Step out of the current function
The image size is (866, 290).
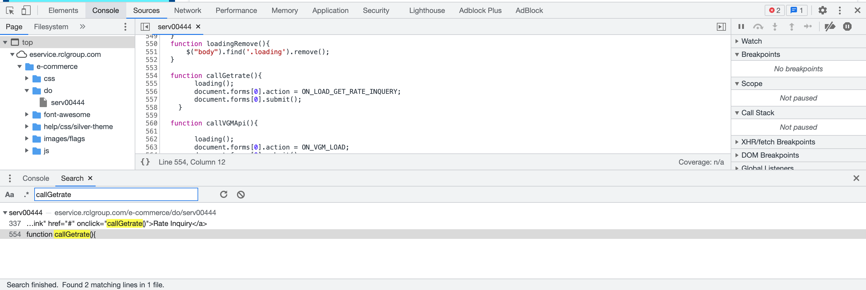(x=792, y=26)
